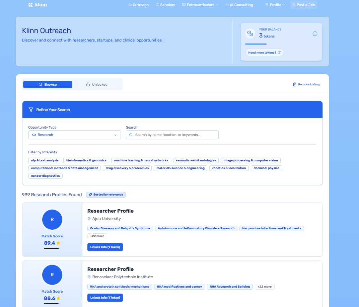This screenshot has width=359, height=307.
Task: Expand +22 more tags for Rensselaer profile
Action: 265,287
